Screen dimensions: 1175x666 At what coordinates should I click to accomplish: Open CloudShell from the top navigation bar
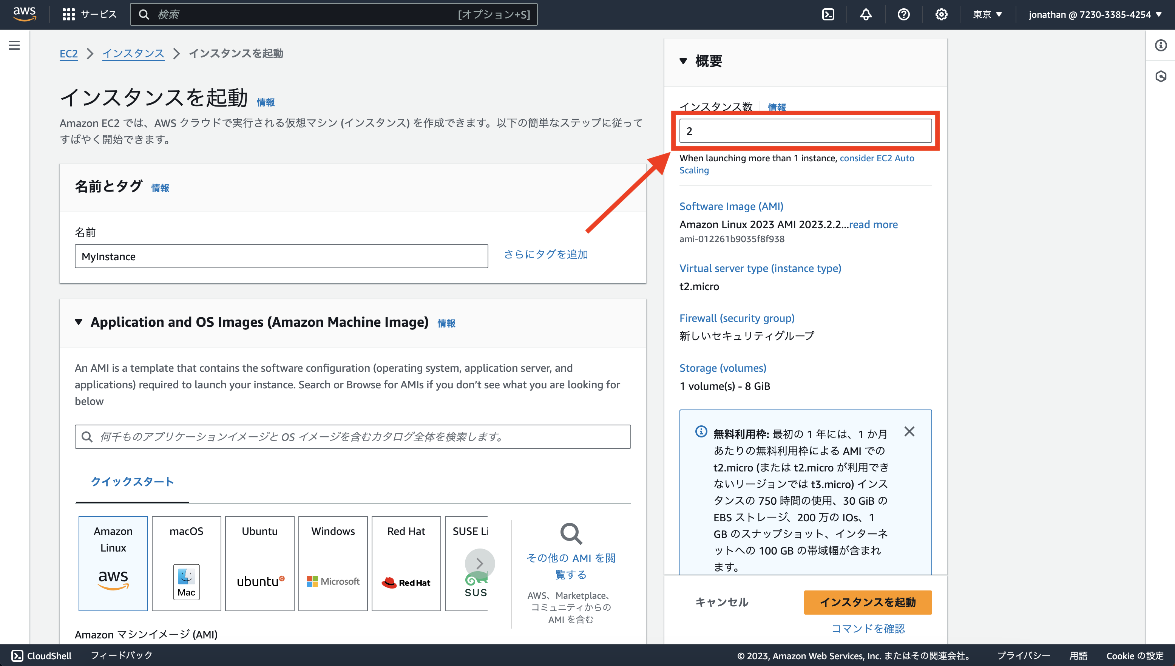828,14
